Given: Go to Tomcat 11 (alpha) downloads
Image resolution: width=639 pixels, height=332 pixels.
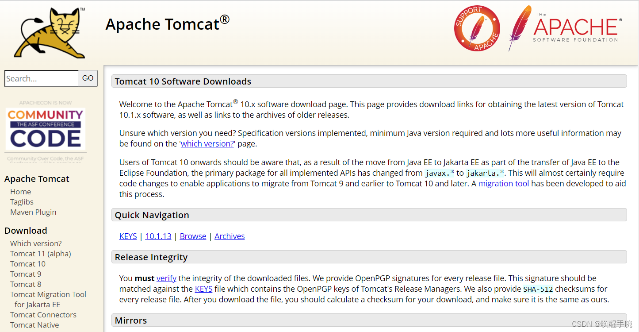Looking at the screenshot, I should coord(40,253).
